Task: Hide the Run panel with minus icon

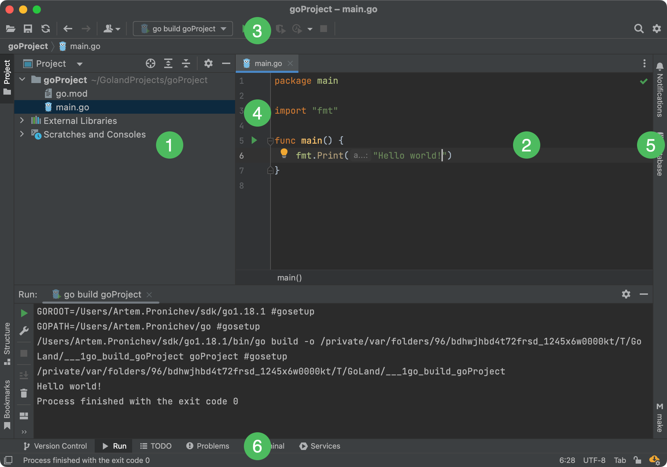Action: point(644,294)
